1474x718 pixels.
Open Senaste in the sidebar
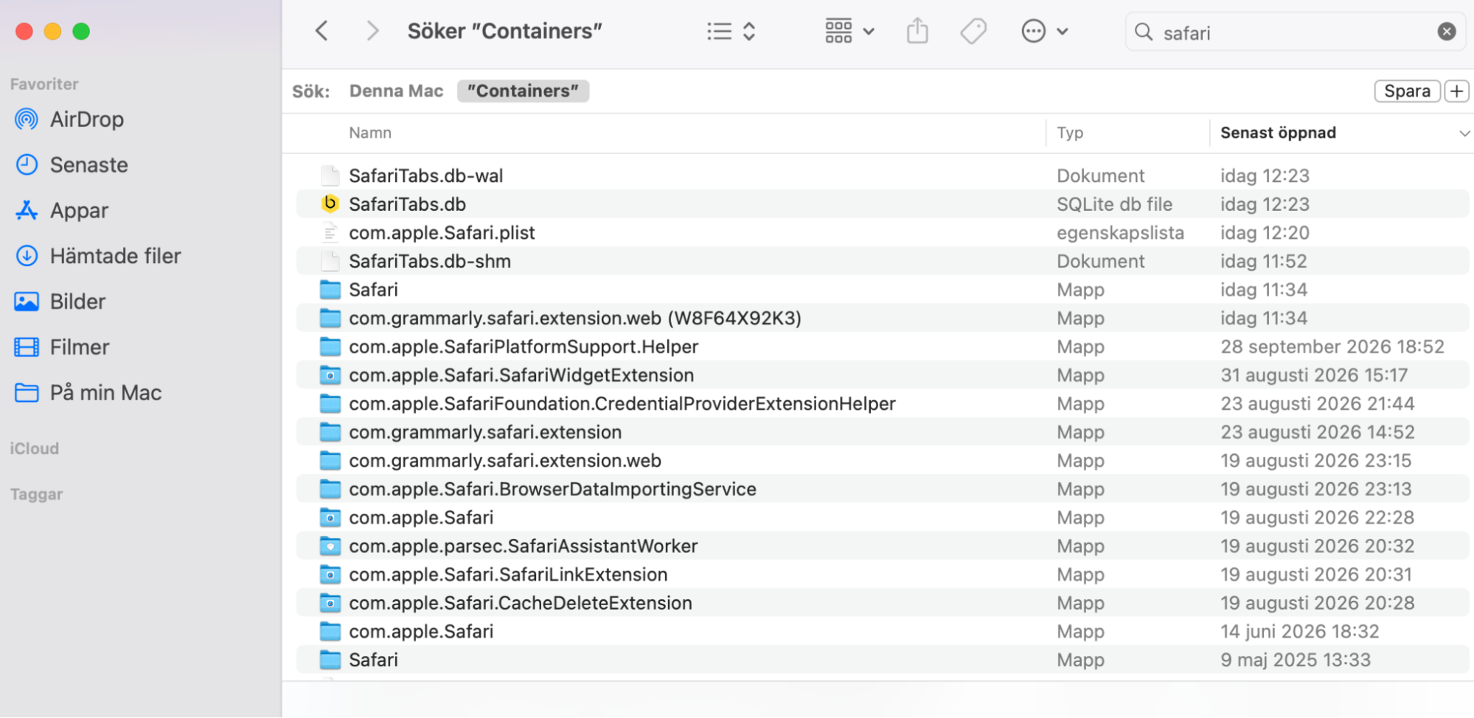click(x=88, y=165)
